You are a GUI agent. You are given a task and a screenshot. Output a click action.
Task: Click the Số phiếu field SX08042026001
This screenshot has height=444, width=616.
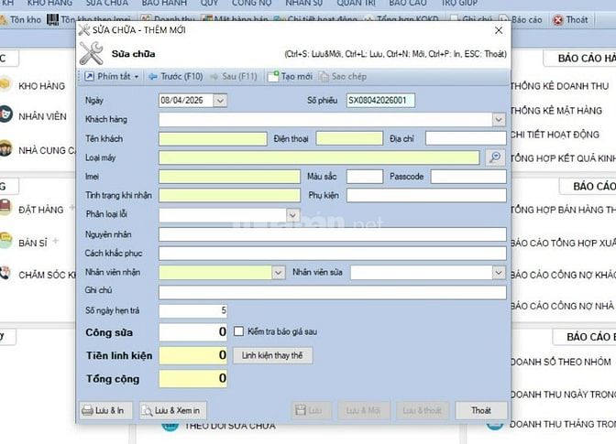pos(380,101)
